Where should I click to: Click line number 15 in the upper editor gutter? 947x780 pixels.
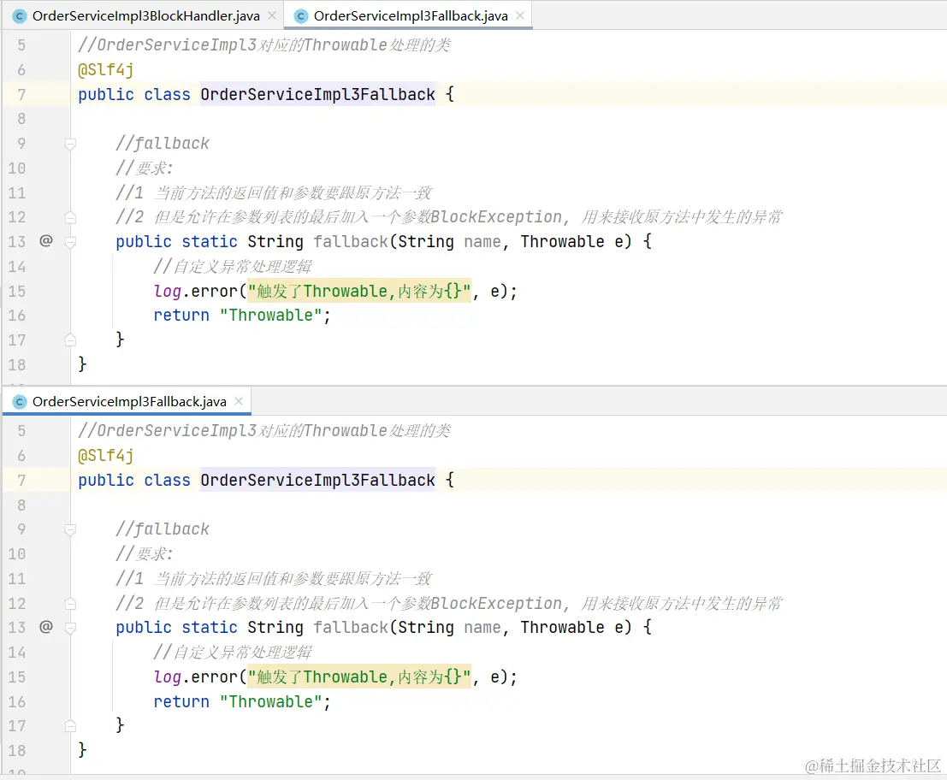click(17, 292)
